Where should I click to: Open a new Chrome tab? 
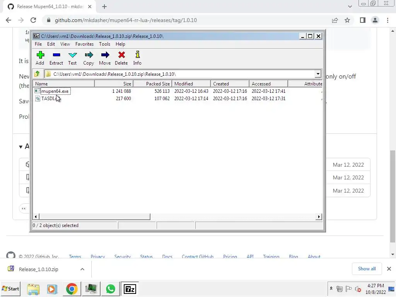(x=104, y=7)
